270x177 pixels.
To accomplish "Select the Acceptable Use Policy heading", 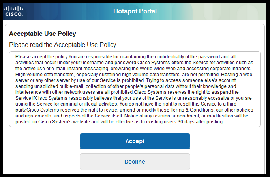I will pyautogui.click(x=43, y=34).
